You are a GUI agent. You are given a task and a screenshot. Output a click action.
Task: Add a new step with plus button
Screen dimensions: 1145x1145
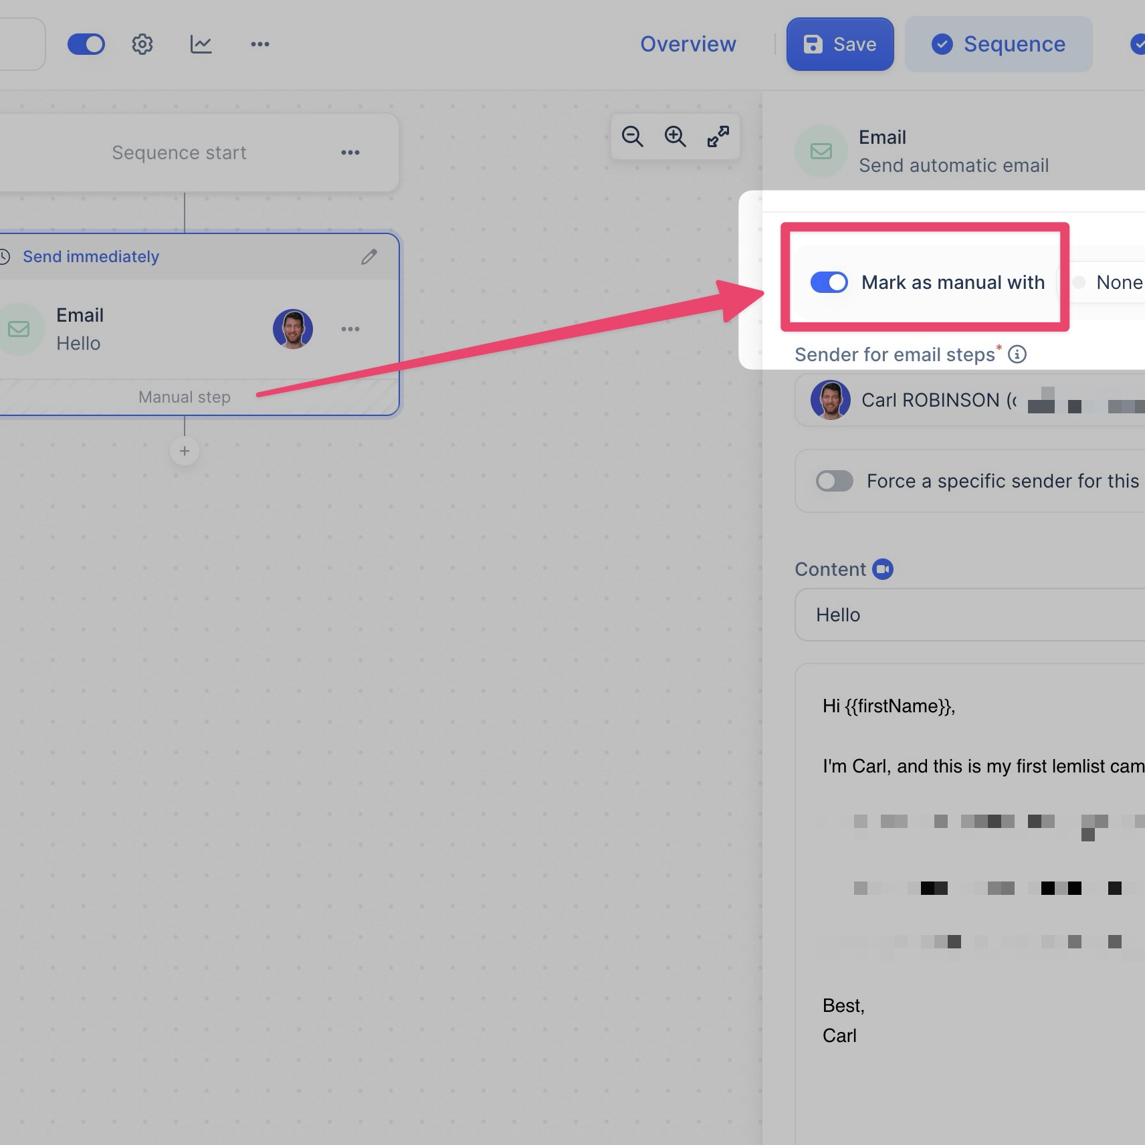click(185, 451)
